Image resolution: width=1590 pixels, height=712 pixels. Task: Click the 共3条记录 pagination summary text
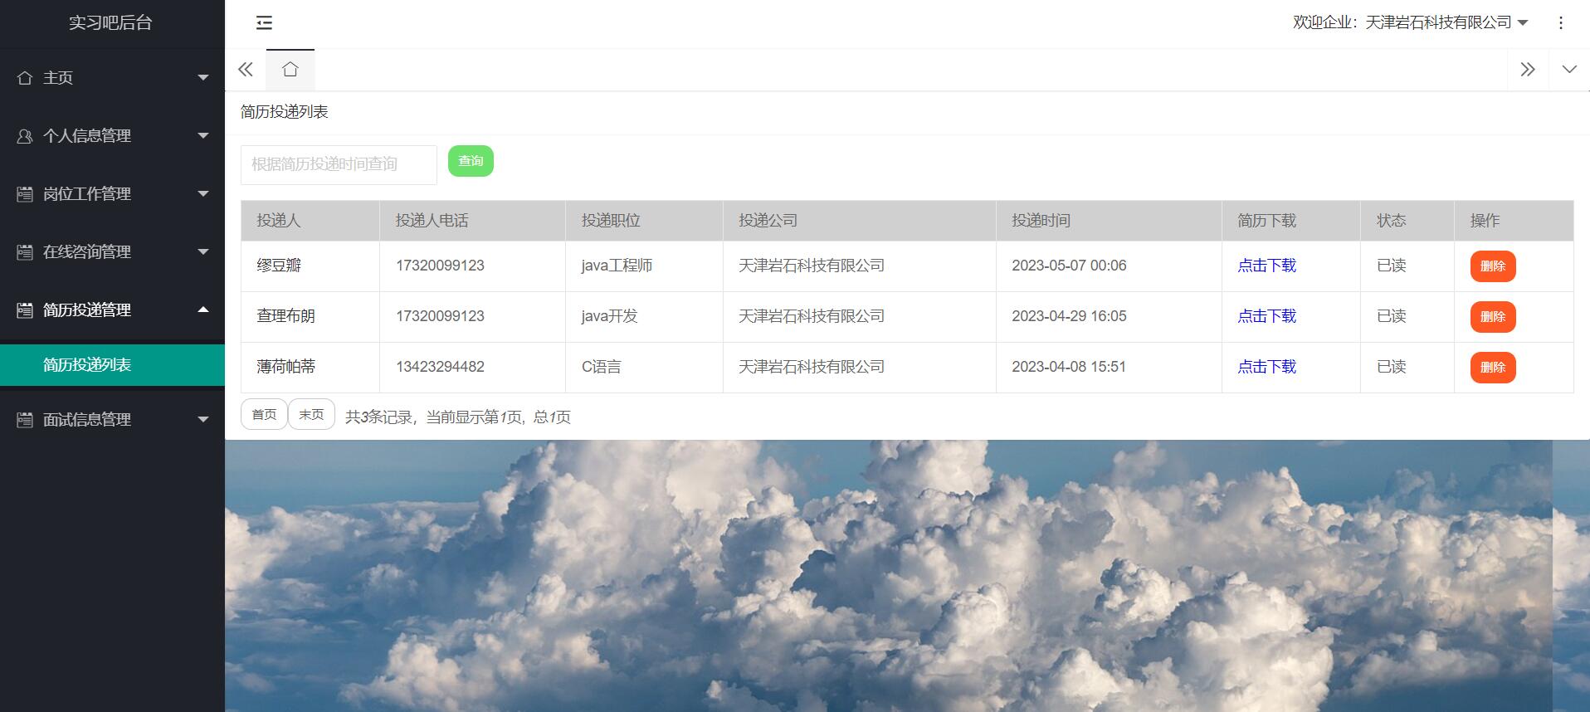tap(458, 417)
